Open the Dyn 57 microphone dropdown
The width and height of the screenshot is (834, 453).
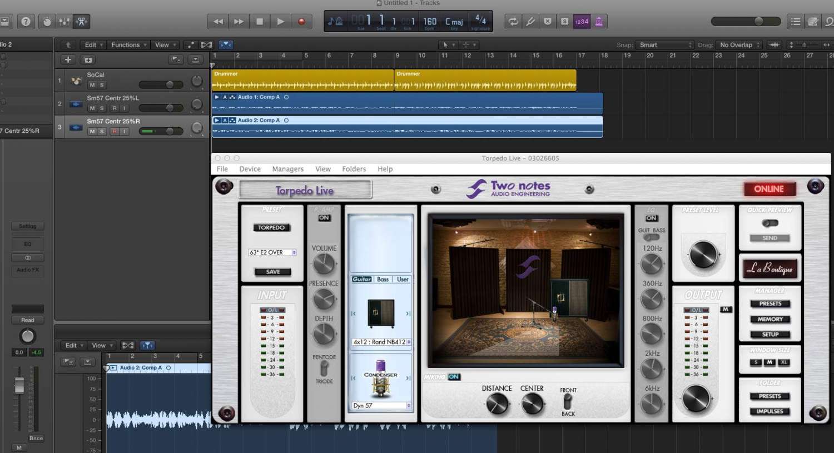pos(381,406)
